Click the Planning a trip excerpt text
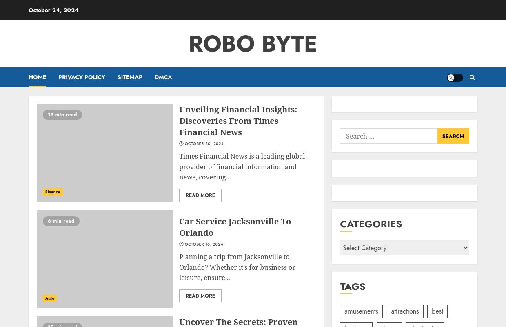 coord(237,267)
